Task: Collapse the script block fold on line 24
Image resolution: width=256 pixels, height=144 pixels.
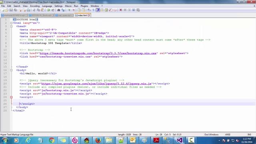Action: click(11, 97)
